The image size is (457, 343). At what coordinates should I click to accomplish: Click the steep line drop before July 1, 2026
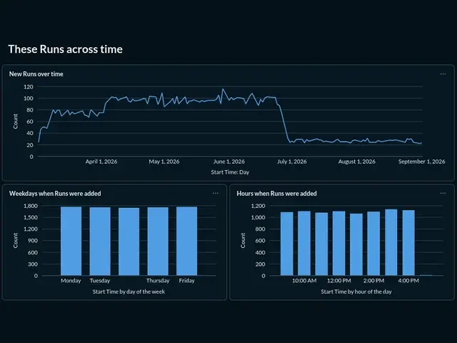[284, 122]
